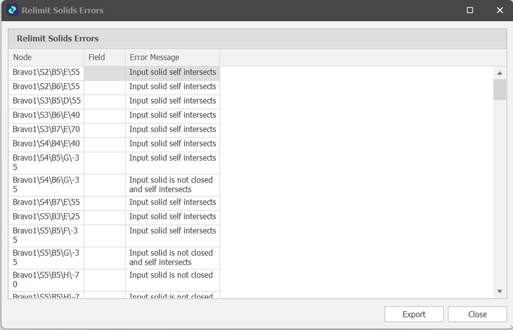513x330 pixels.
Task: Click the vertical scrollbar thumb
Action: coord(499,89)
